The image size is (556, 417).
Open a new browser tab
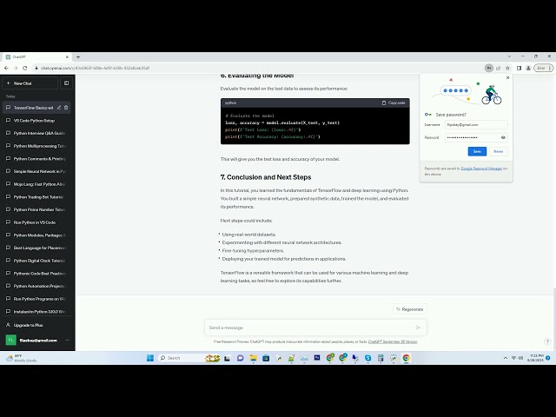pyautogui.click(x=78, y=56)
